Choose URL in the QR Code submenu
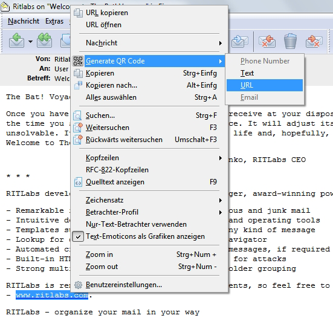 (265, 85)
